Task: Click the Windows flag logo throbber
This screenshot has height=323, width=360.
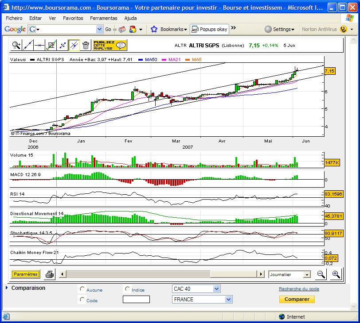Action: 349,18
